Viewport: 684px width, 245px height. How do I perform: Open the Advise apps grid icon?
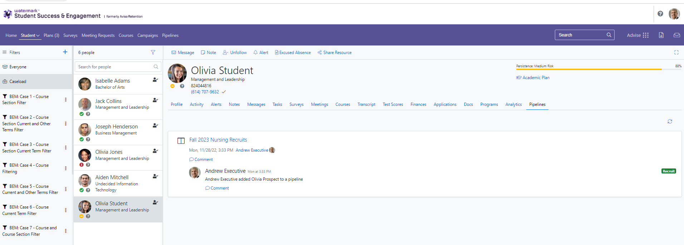[x=646, y=35]
